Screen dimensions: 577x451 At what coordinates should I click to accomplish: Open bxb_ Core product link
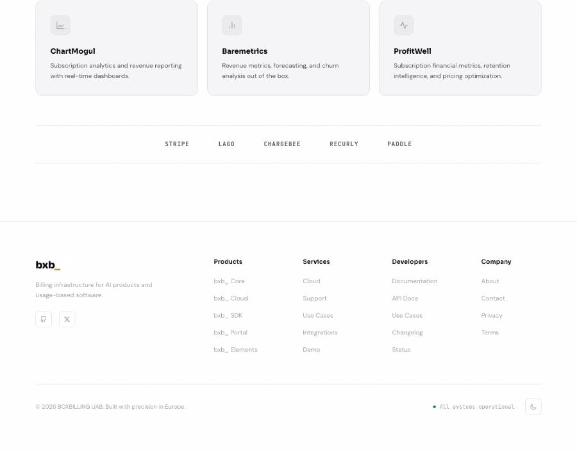pyautogui.click(x=230, y=281)
